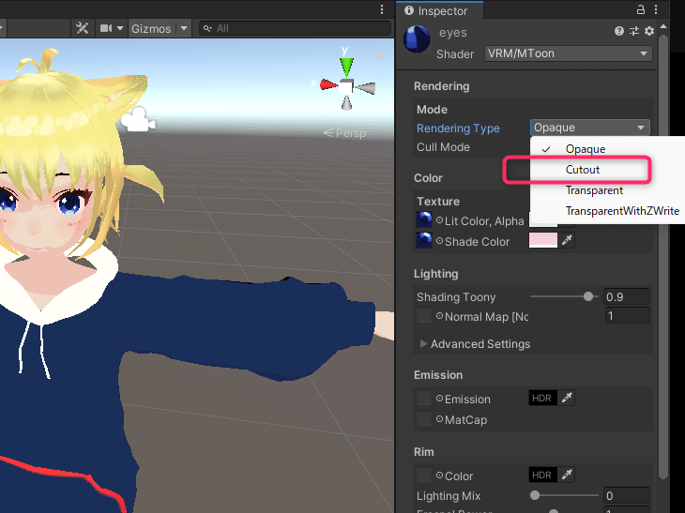Click the Rendering Type label

458,128
